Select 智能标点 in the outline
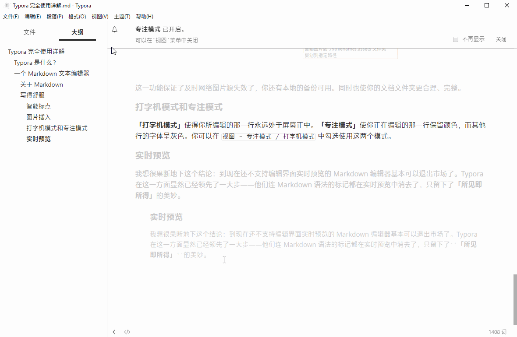517x337 pixels. coord(39,106)
